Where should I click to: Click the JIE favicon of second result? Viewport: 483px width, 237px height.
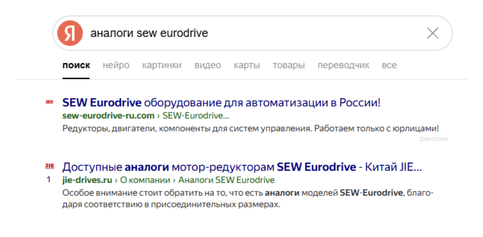click(x=49, y=166)
